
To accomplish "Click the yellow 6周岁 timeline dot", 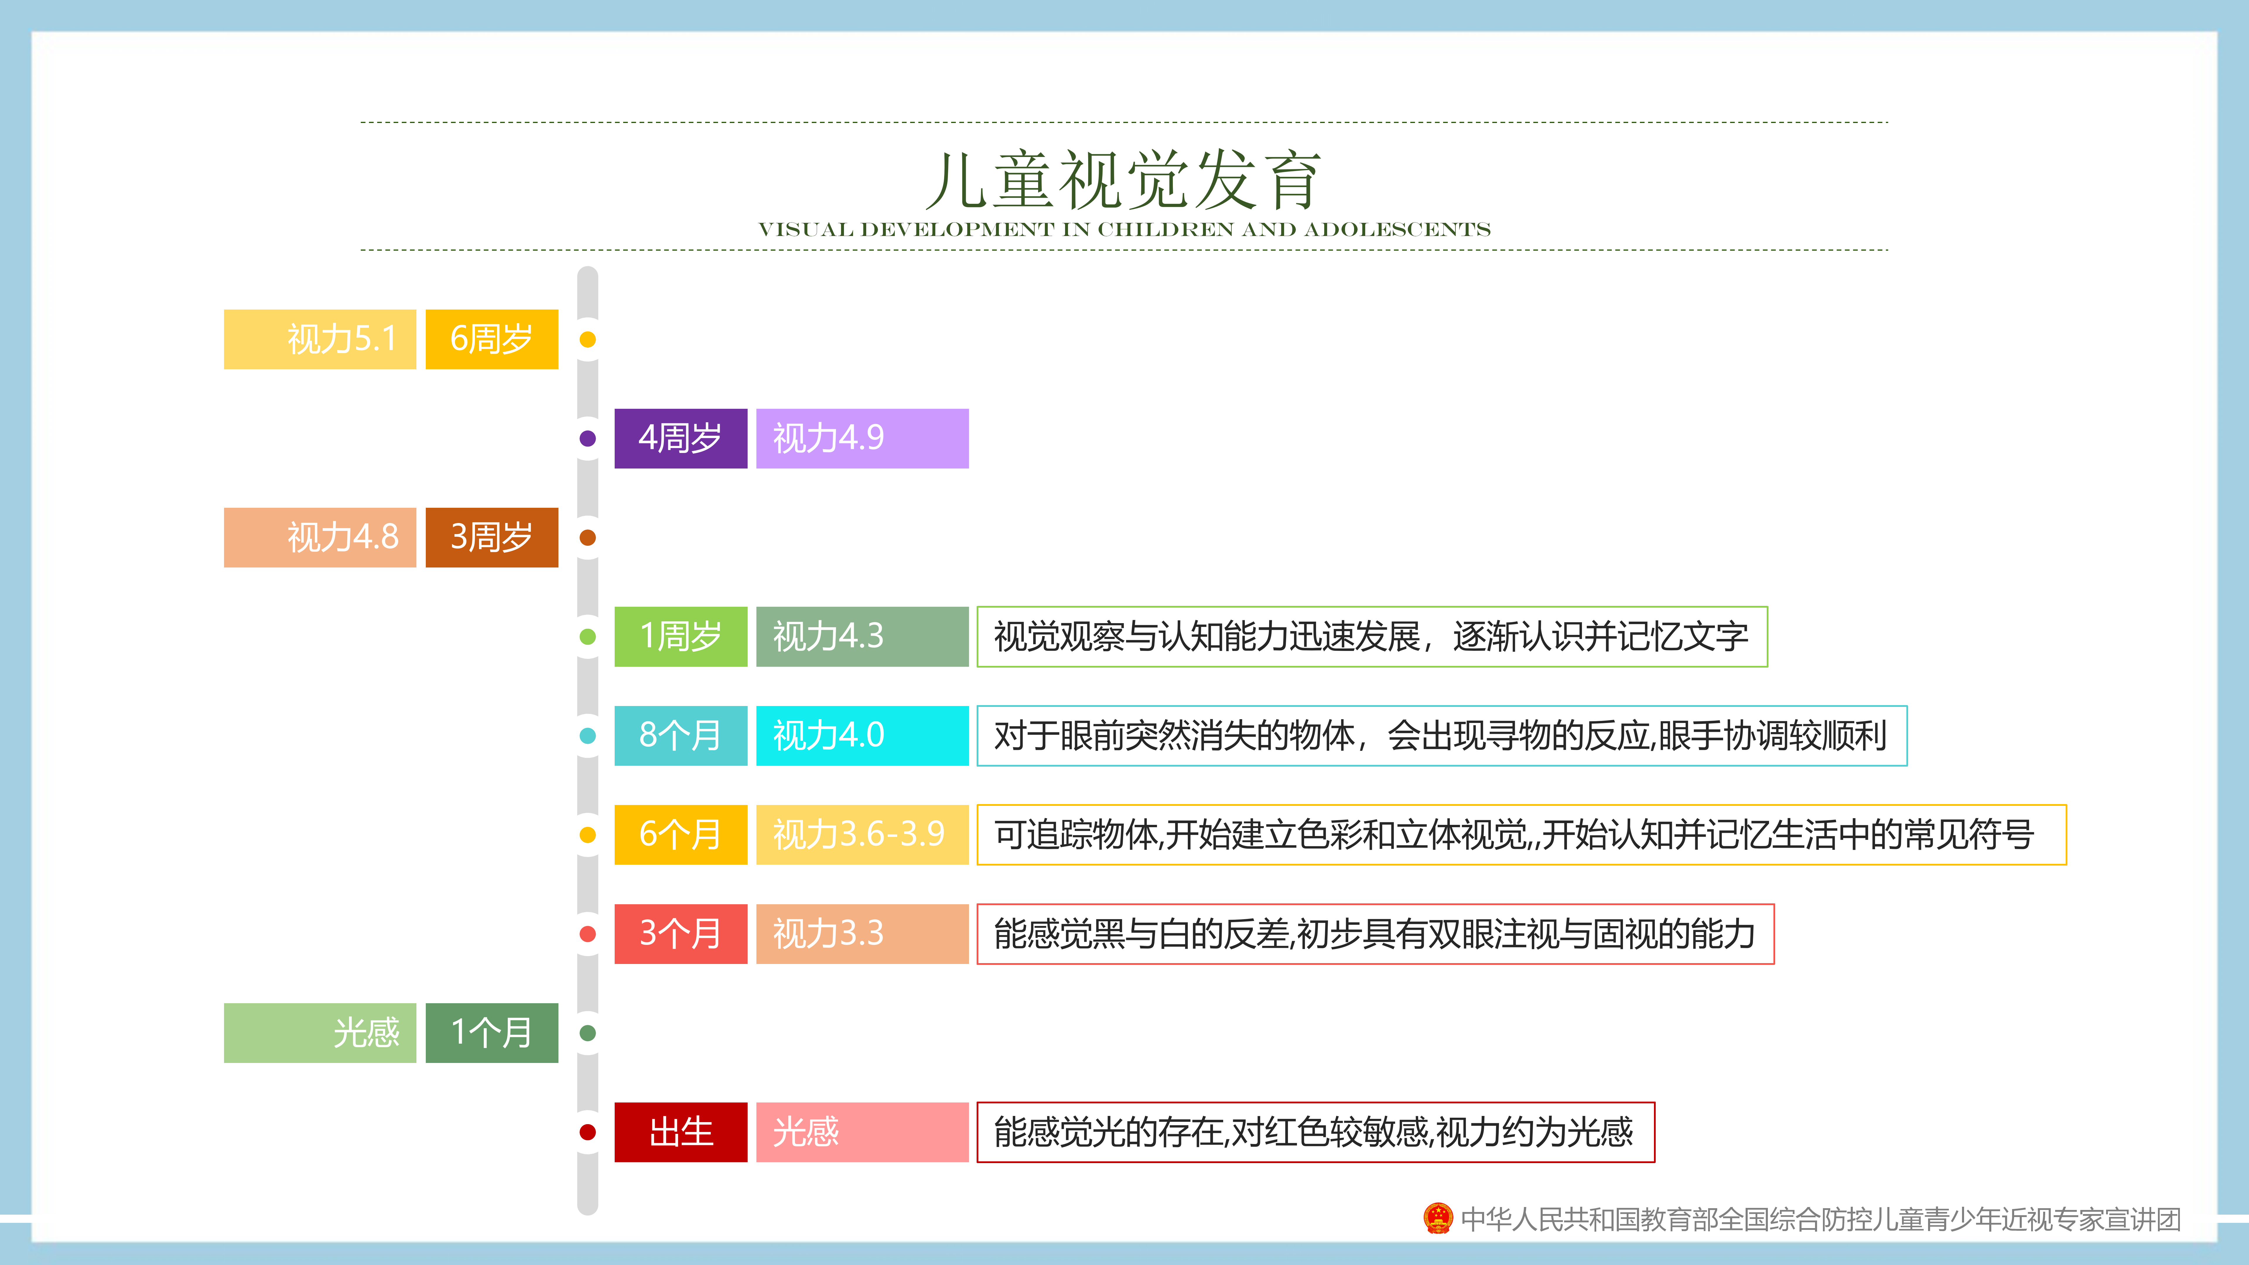I will coord(587,340).
